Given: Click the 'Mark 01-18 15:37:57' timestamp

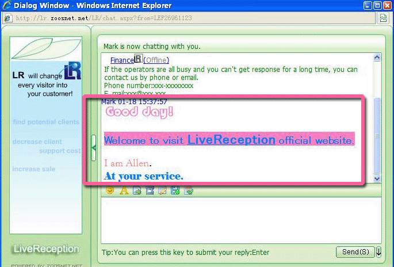Looking at the screenshot, I should 134,102.
